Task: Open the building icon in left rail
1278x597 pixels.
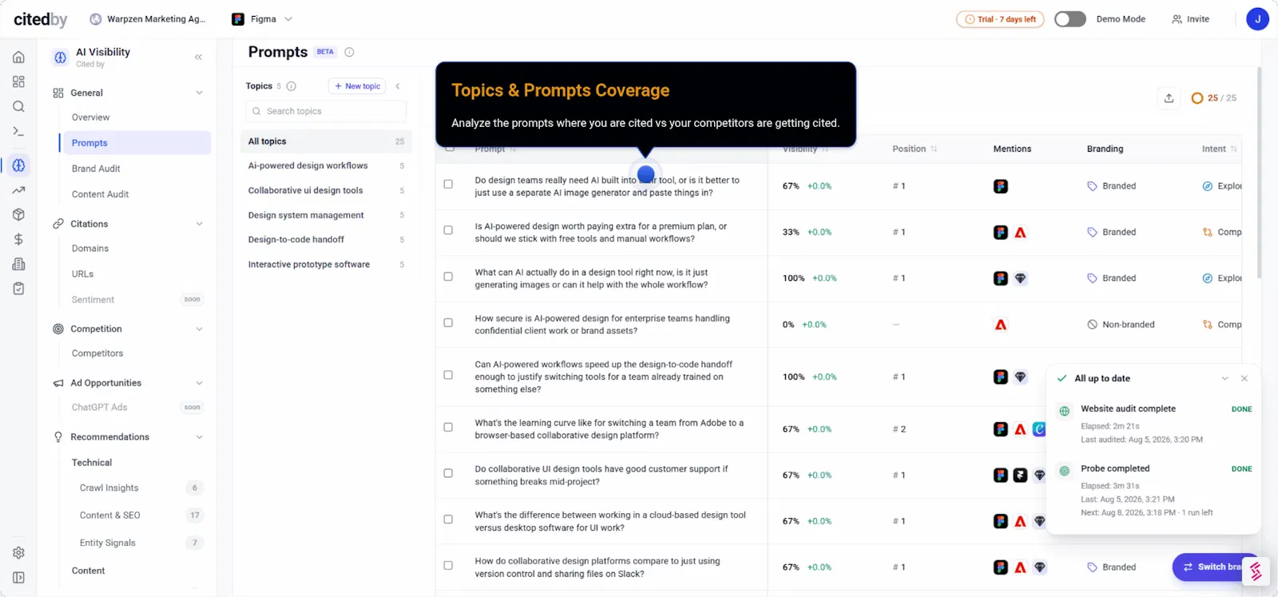Action: point(18,263)
